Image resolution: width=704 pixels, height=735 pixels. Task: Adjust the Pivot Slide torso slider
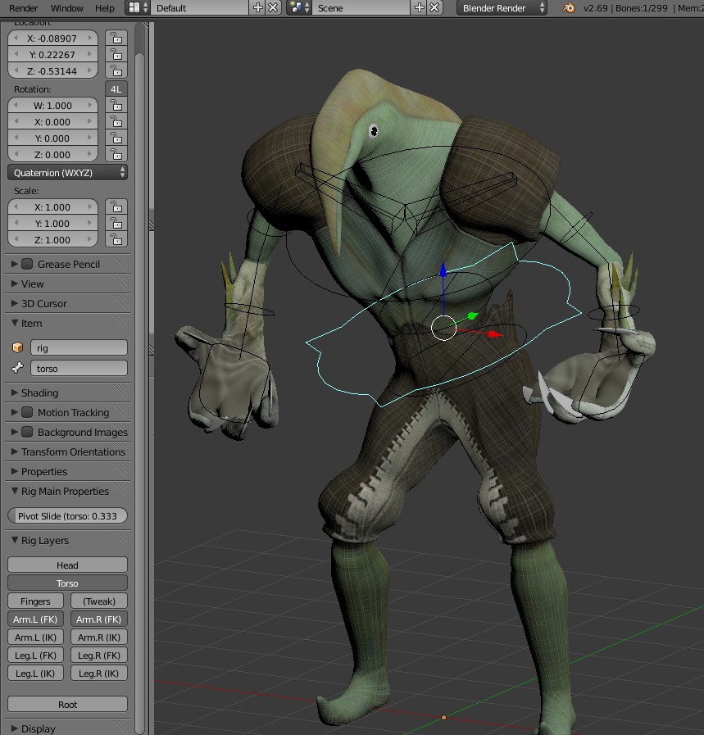click(66, 515)
